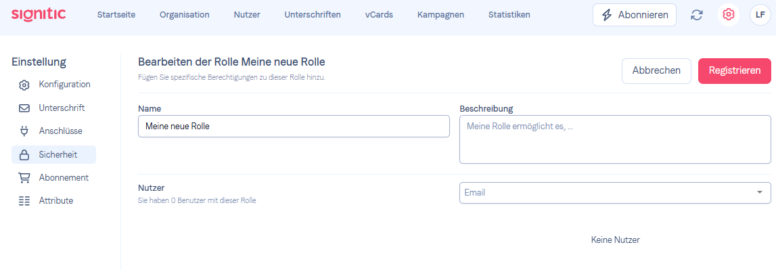Focus the Name input field

[294, 127]
